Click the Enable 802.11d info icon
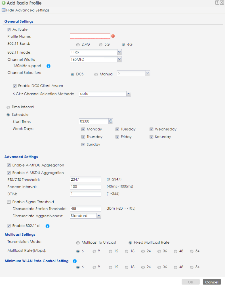 (48, 226)
